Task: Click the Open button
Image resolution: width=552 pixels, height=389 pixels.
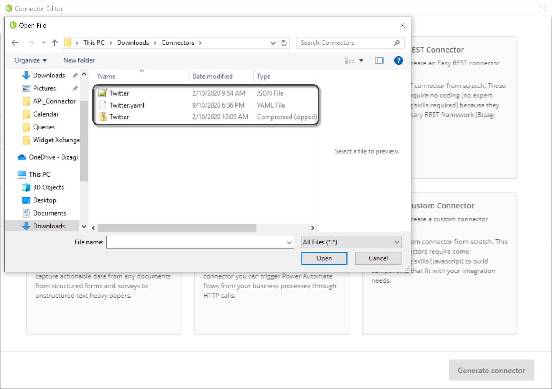Action: point(324,258)
